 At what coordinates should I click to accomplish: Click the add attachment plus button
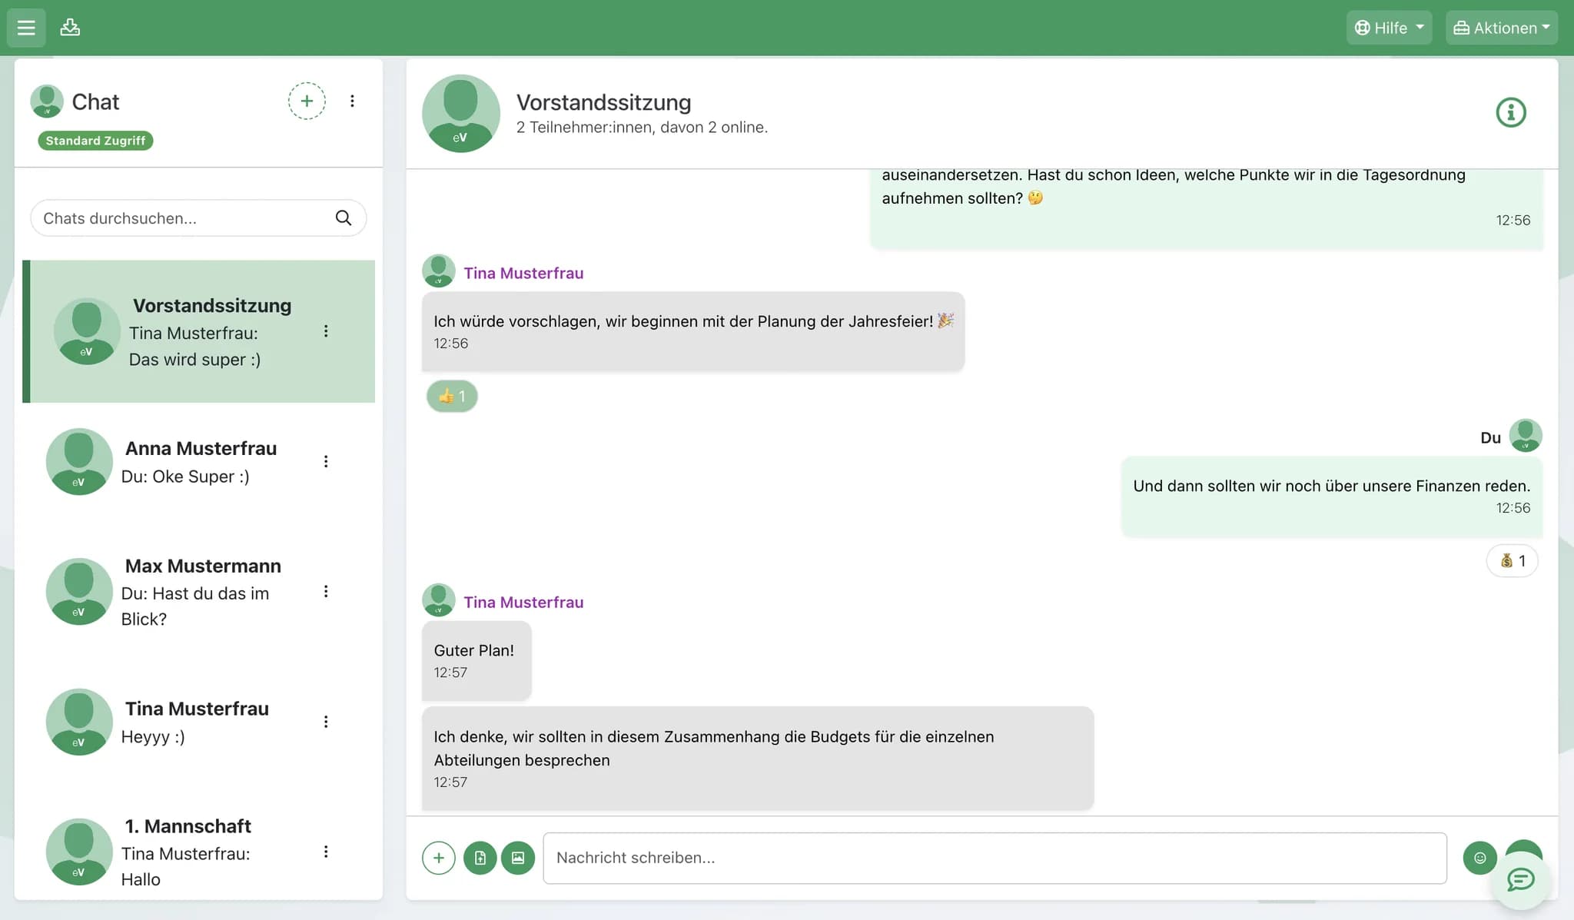point(439,858)
